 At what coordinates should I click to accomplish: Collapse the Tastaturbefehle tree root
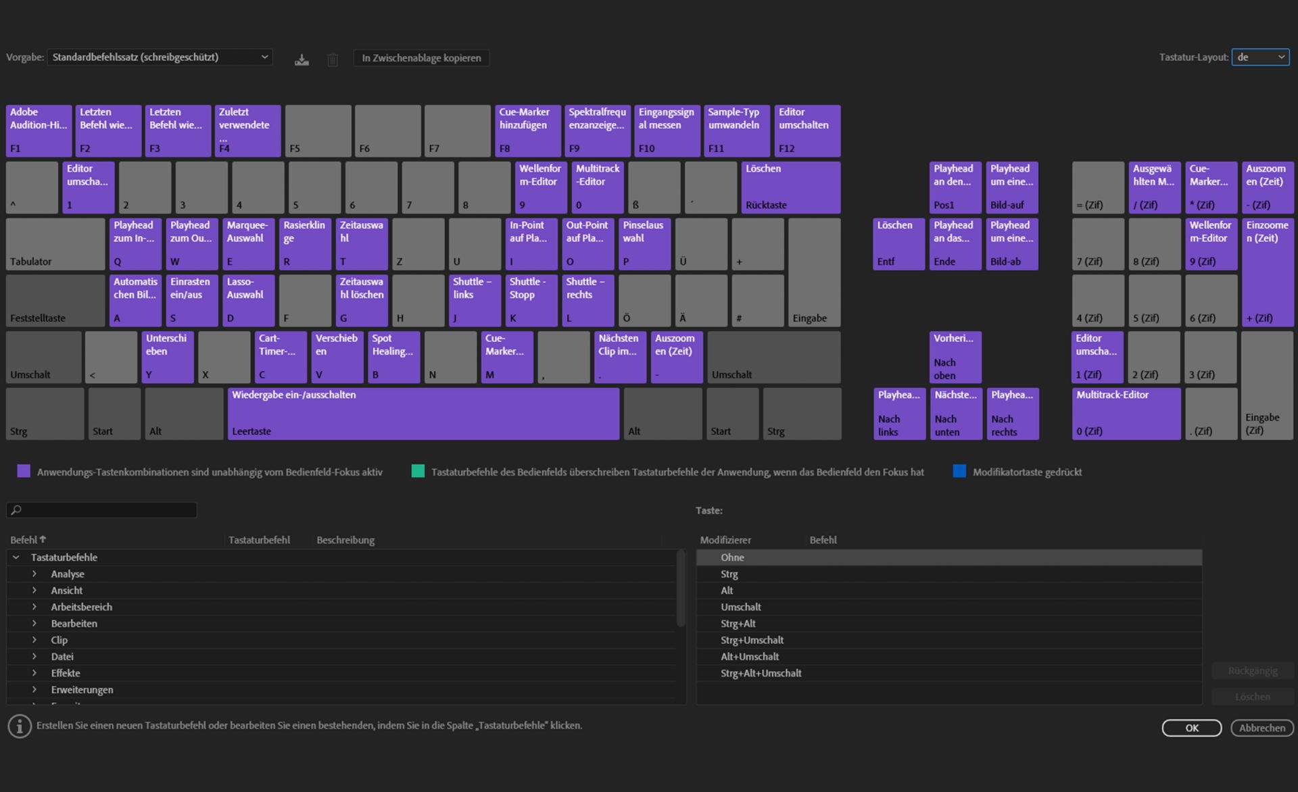pos(16,558)
